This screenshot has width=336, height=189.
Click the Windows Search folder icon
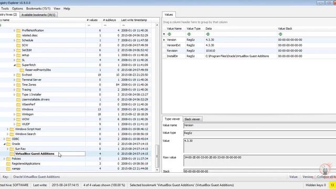click(12, 134)
